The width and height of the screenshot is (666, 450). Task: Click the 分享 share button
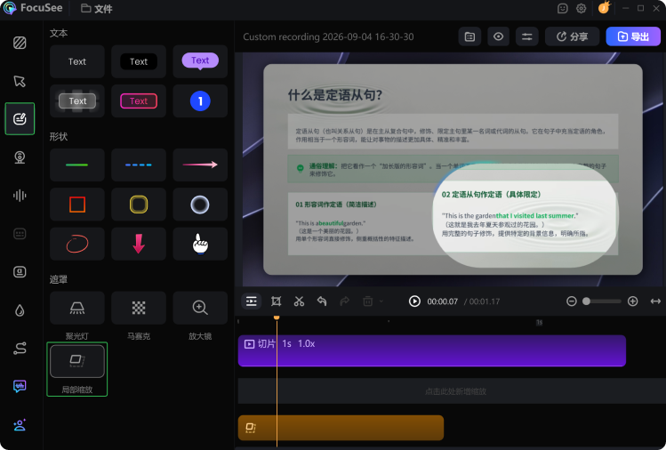coord(572,37)
